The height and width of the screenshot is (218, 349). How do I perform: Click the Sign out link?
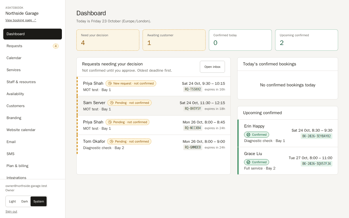[x=11, y=211]
